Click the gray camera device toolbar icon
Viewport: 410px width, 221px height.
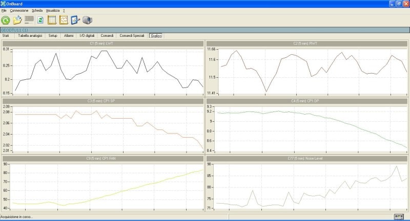87,20
